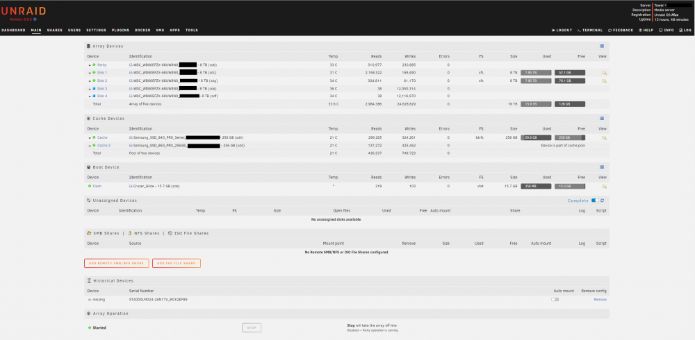Image resolution: width=695 pixels, height=340 pixels.
Task: Toggle Array Devices table view icon
Action: (601, 46)
